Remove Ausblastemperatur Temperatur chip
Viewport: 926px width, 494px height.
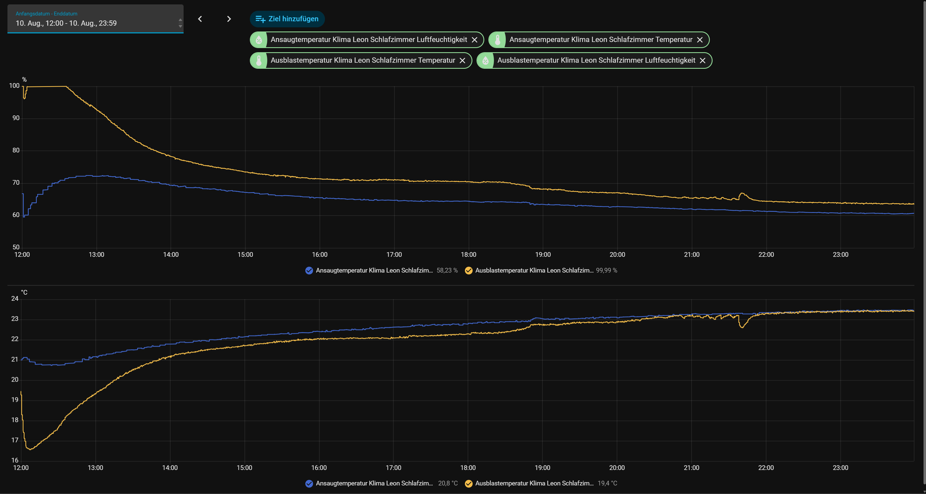463,60
